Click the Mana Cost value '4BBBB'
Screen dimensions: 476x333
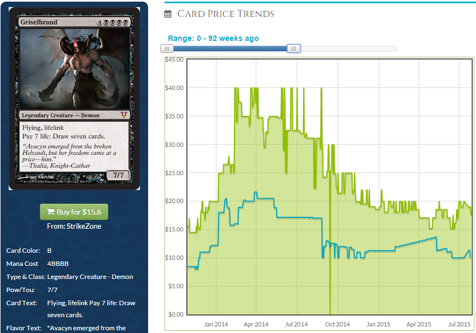pyautogui.click(x=58, y=264)
